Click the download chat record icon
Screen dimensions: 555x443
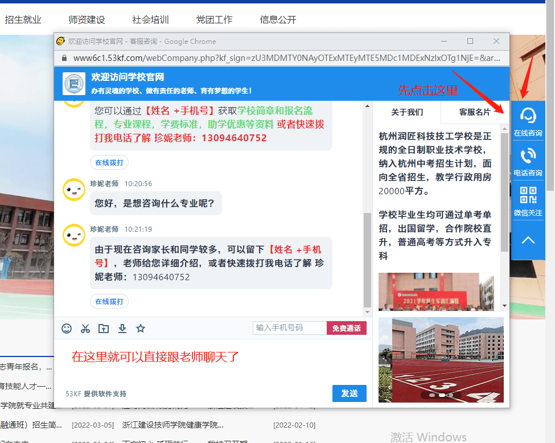click(122, 329)
